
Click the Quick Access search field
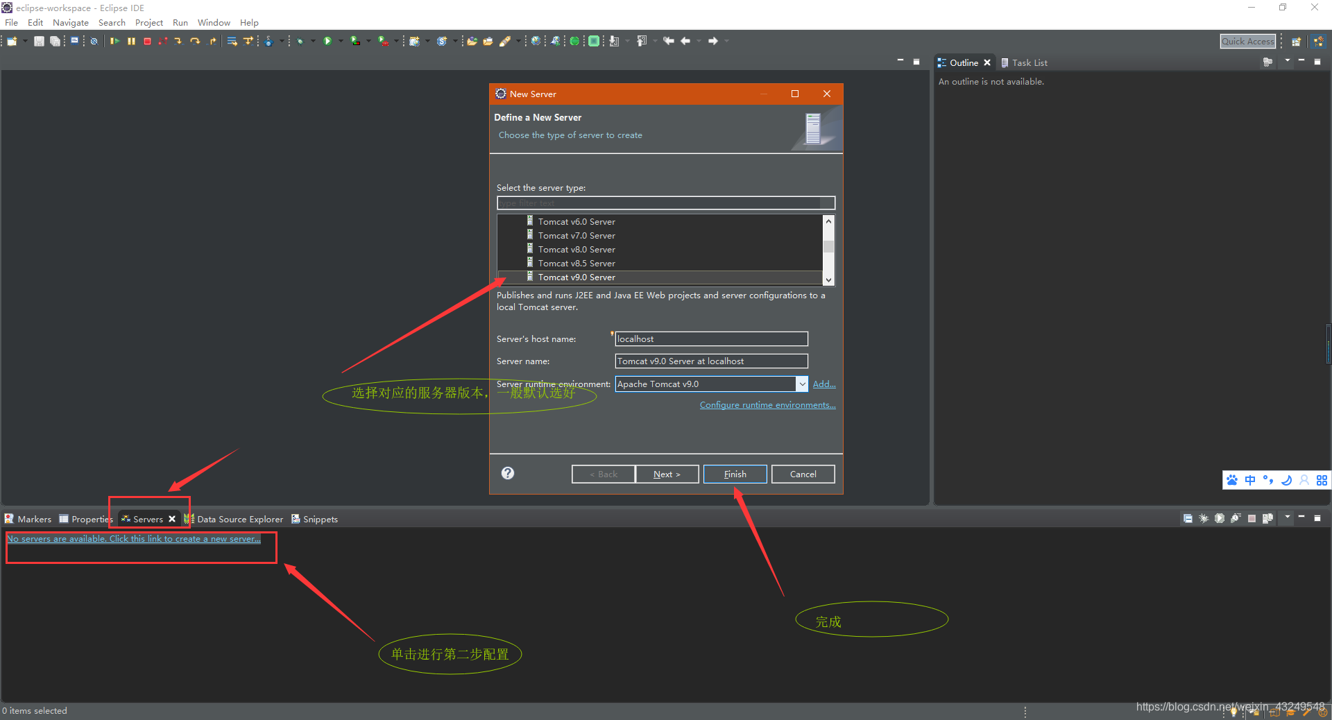[x=1247, y=41]
